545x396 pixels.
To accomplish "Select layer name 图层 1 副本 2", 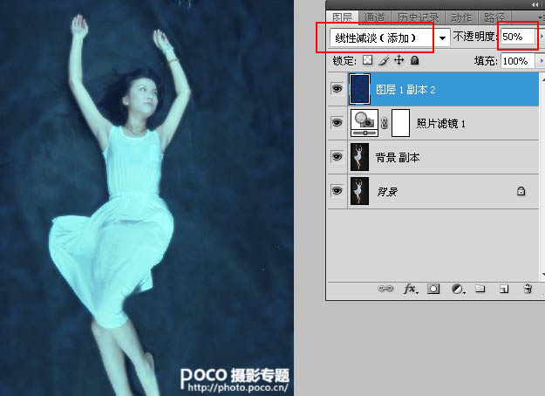I will [x=405, y=90].
